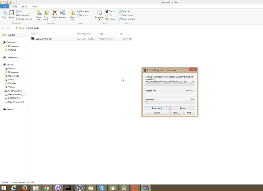Launch Internet Explorer from taskbar
Image resolution: width=263 pixels, height=191 pixels.
click(x=14, y=188)
